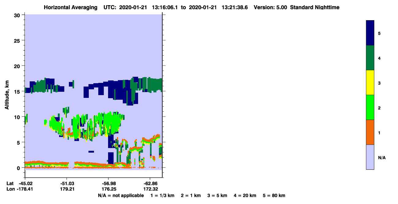Click the '4 = 20 km' legend note
This screenshot has width=398, height=204.
coord(245,195)
